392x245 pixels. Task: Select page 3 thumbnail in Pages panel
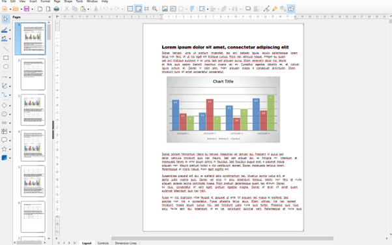[x=33, y=109]
